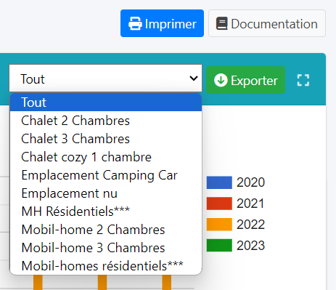Viewport: 336px width, 290px height.
Task: Open the Documentation button
Action: [267, 23]
